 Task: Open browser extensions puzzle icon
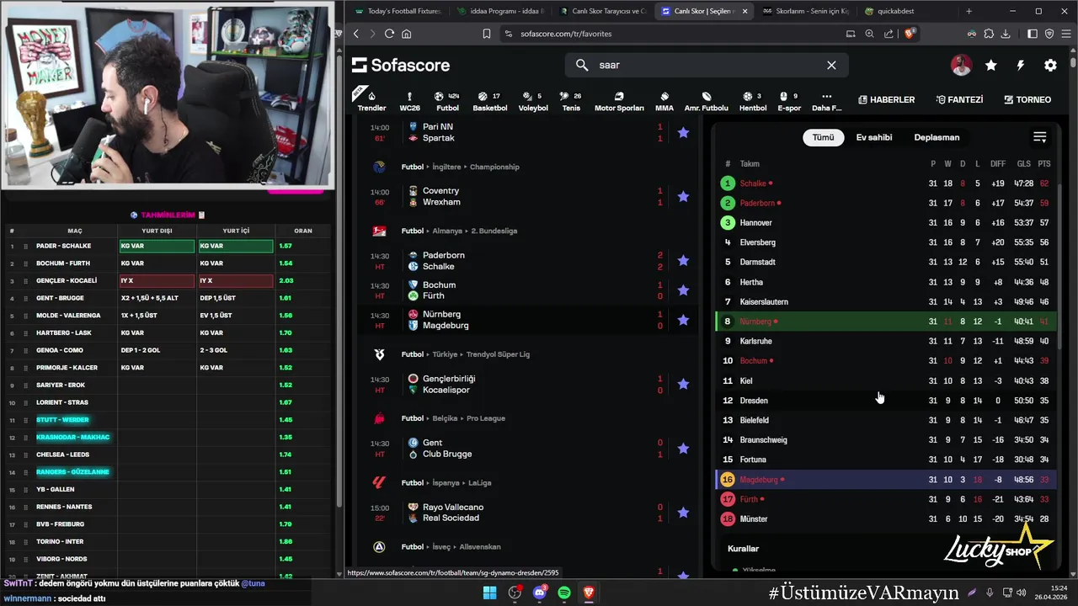click(989, 34)
